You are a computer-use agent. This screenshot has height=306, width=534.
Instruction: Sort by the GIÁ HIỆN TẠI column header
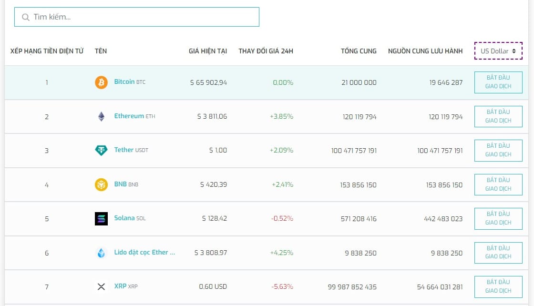point(207,51)
